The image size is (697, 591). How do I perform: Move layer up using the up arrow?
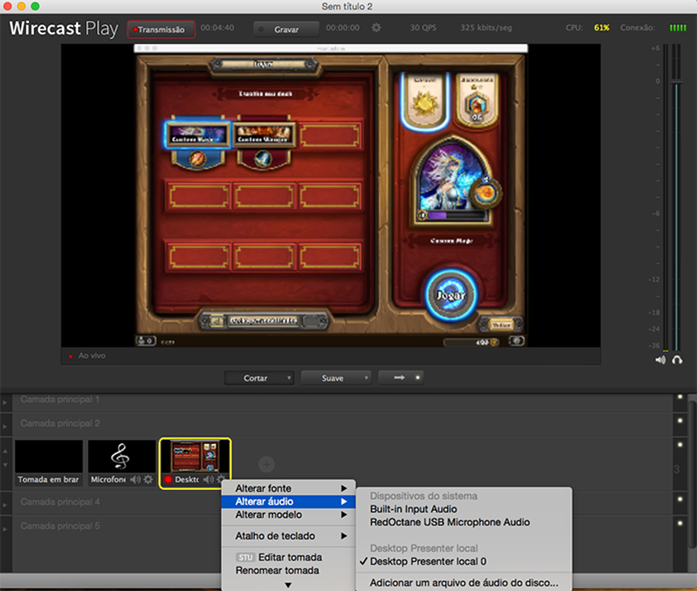tap(5, 451)
